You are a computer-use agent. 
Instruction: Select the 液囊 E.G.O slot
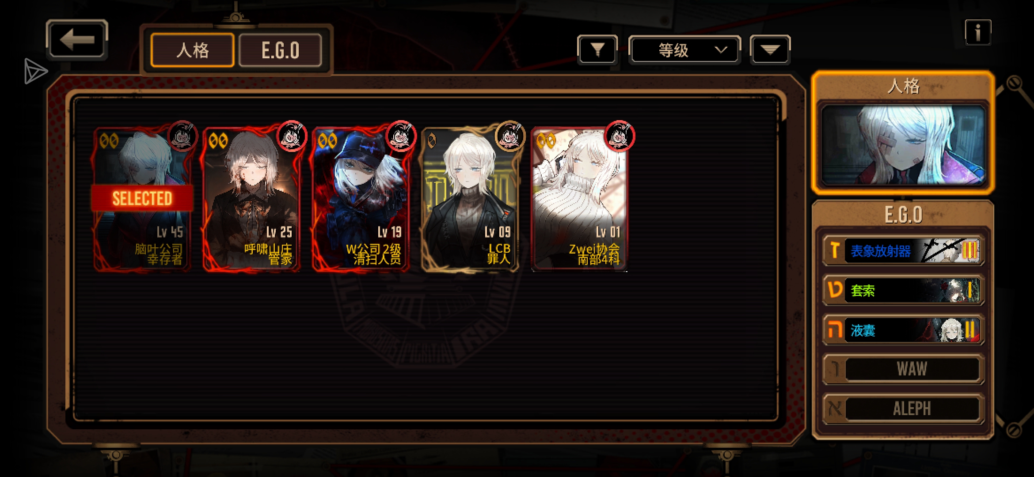pyautogui.click(x=903, y=330)
